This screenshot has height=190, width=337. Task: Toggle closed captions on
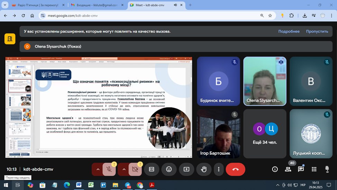151,169
